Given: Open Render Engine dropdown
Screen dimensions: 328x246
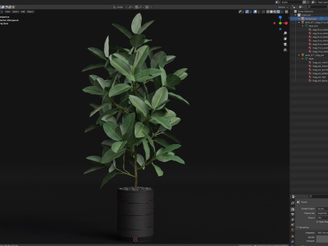Looking at the screenshot, I should point(323,208).
